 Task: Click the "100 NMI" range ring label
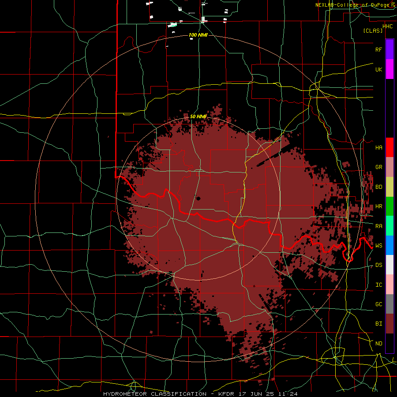(198, 35)
